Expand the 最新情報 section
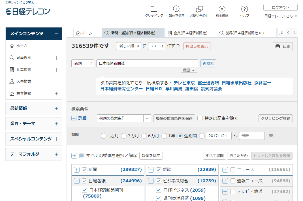 pos(56,108)
